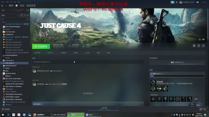
Task: Switch to Big Picture mode icon
Action: point(198,2)
